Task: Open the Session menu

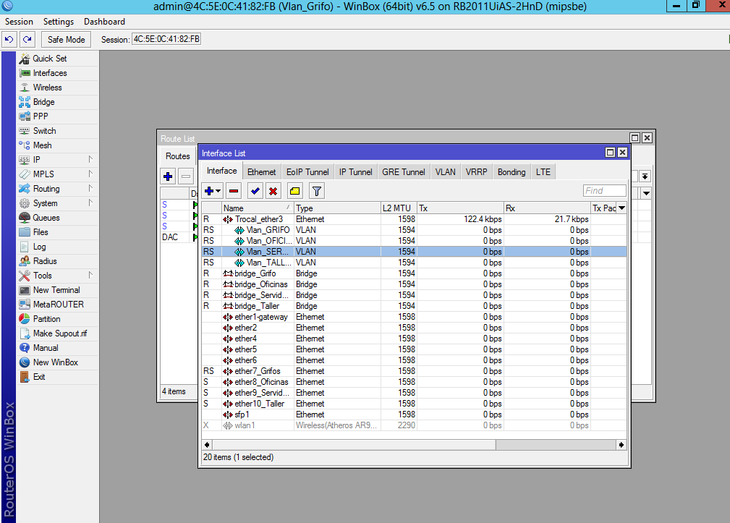Action: pyautogui.click(x=19, y=22)
